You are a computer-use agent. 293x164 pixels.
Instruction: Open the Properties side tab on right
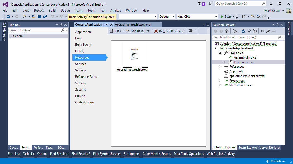tap(289, 28)
